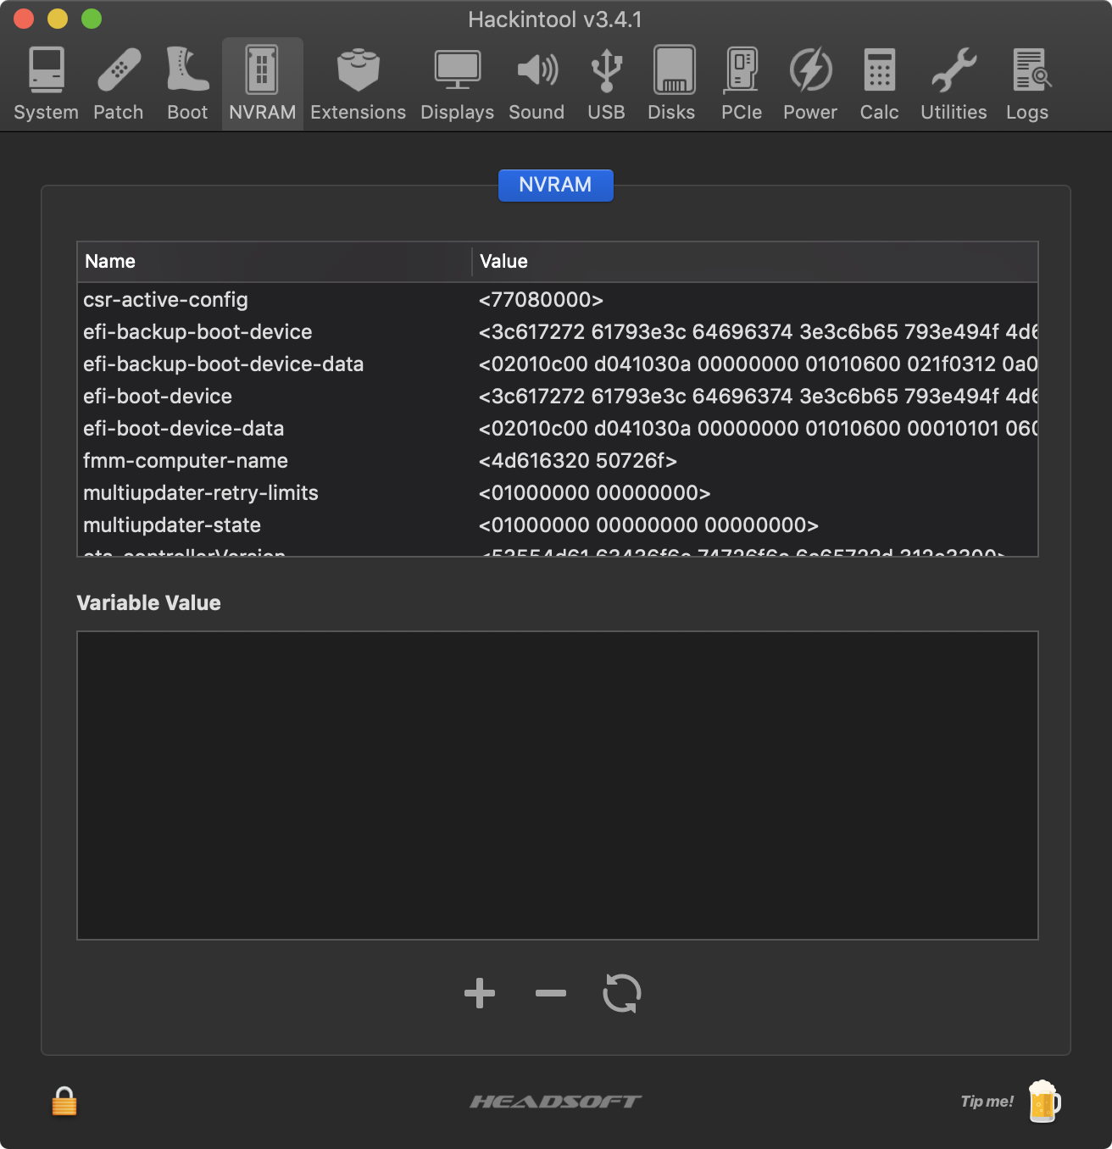Select the multiupdater-state row
The height and width of the screenshot is (1149, 1112).
[x=558, y=525]
